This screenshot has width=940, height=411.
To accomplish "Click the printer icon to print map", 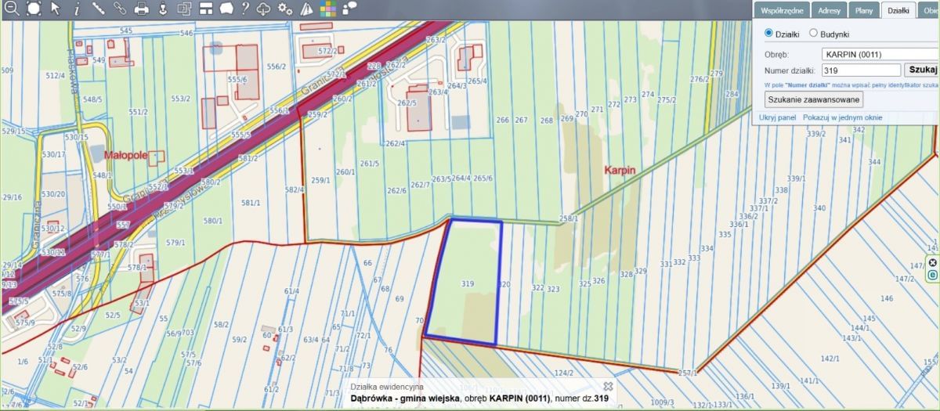I will click(141, 9).
